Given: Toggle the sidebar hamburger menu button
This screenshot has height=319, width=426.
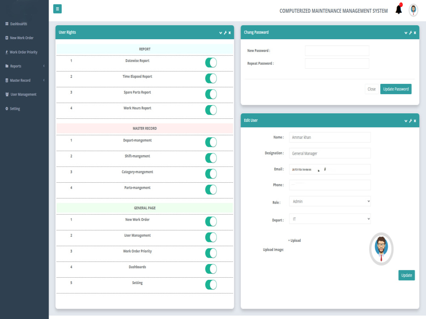Looking at the screenshot, I should tap(58, 9).
